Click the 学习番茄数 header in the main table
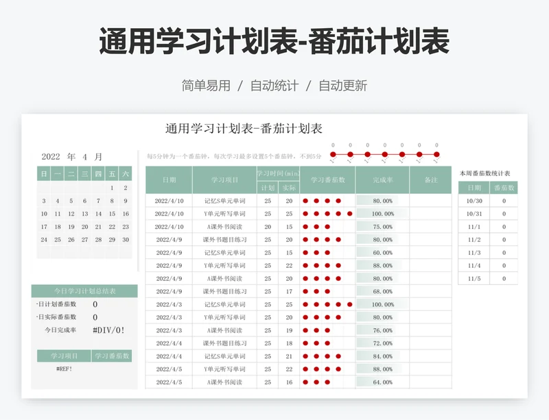This screenshot has height=420, width=549. [328, 180]
